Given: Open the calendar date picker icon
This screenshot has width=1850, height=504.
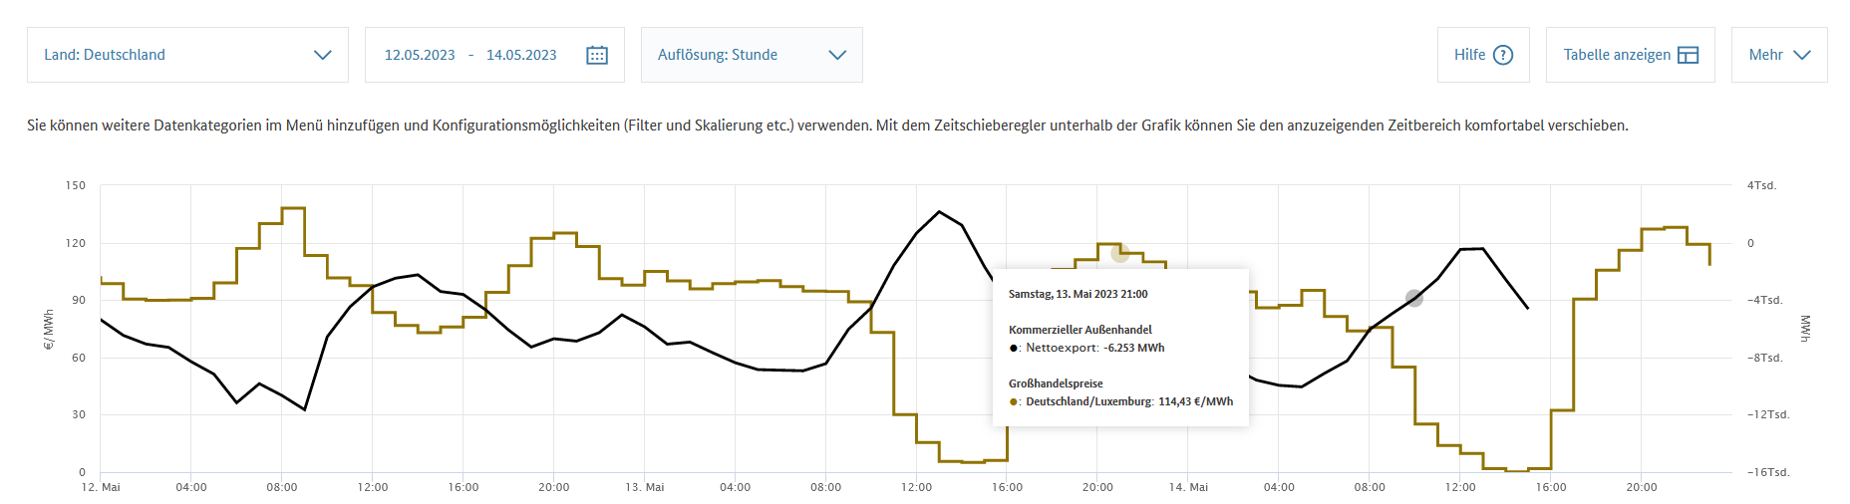Looking at the screenshot, I should click(597, 55).
